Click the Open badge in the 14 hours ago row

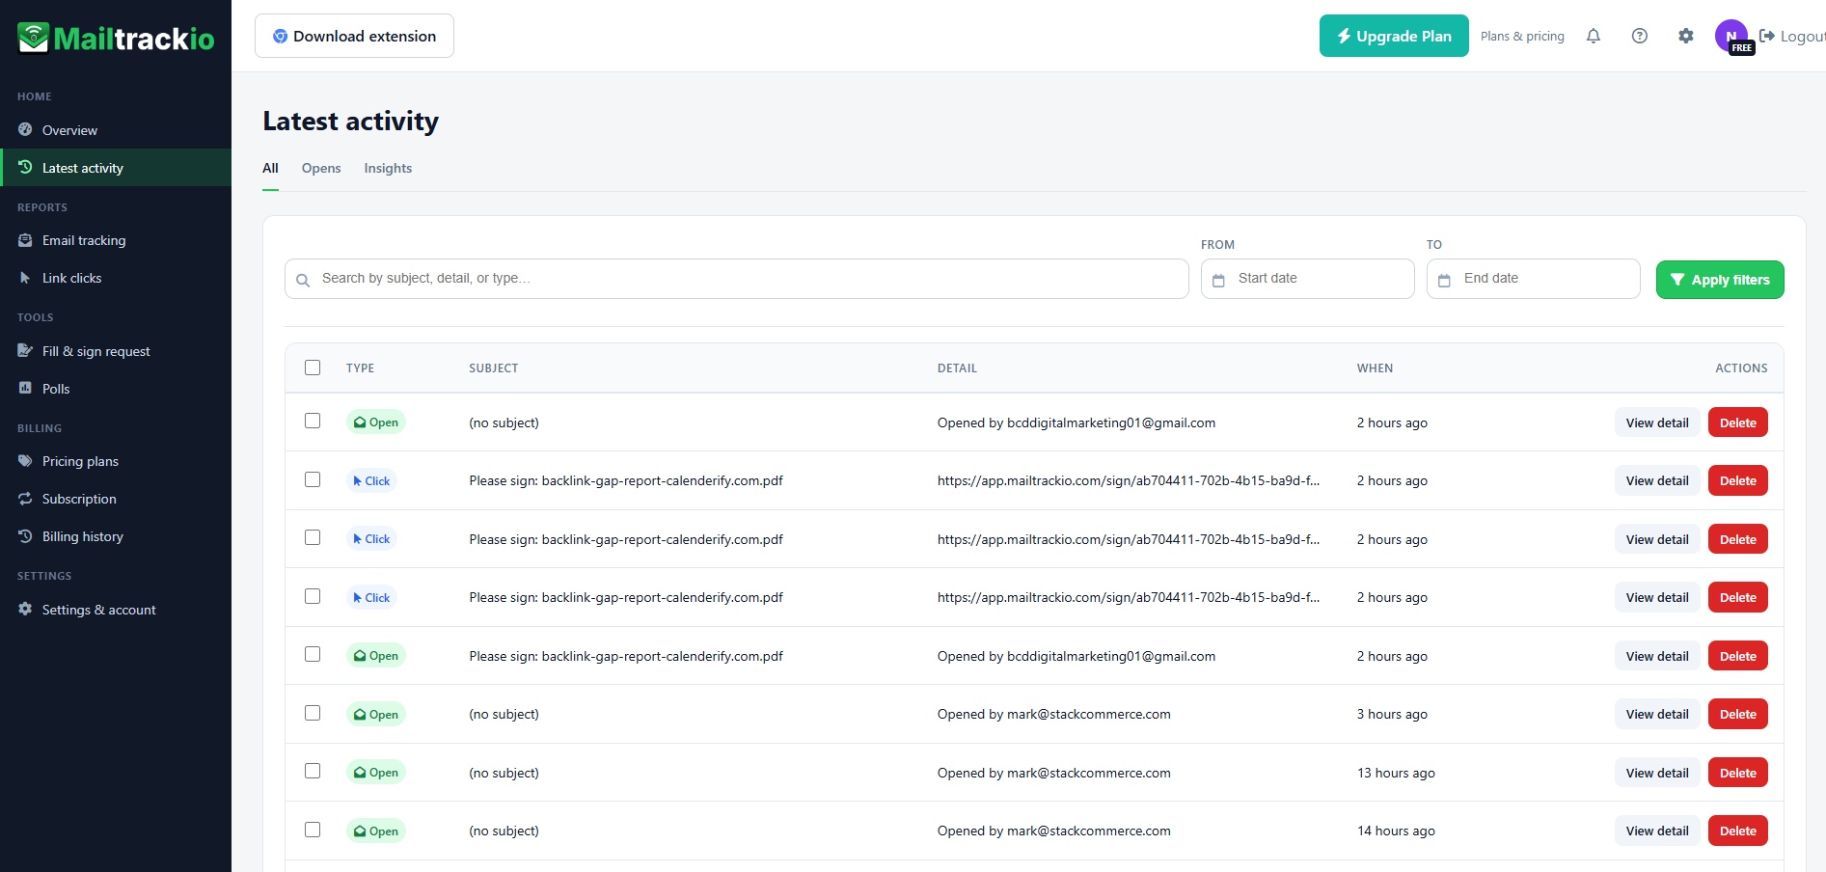tap(376, 831)
